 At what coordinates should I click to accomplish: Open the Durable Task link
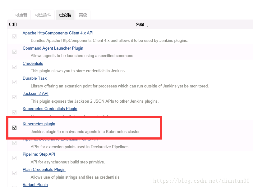(34, 78)
